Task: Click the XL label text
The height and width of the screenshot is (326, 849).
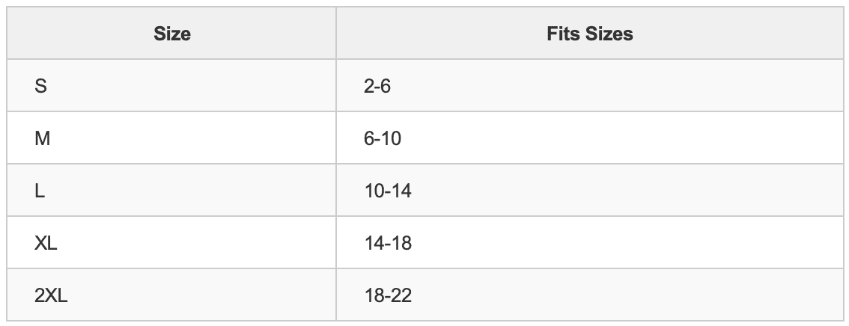Action: [46, 243]
